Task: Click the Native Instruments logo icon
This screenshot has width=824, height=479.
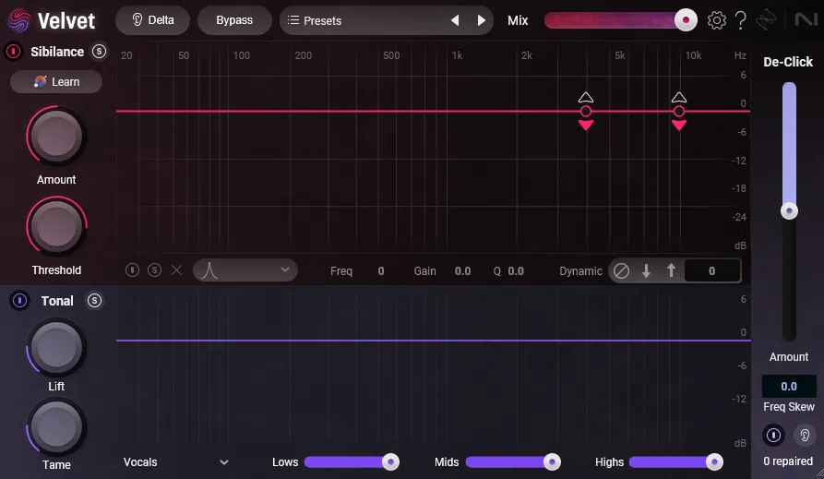Action: click(805, 20)
